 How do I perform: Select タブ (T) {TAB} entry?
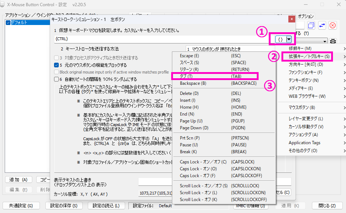[224, 76]
